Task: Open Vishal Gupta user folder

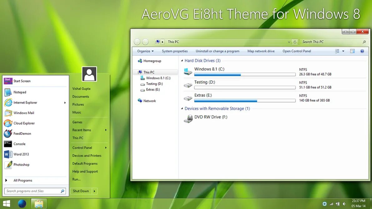Action: click(81, 89)
